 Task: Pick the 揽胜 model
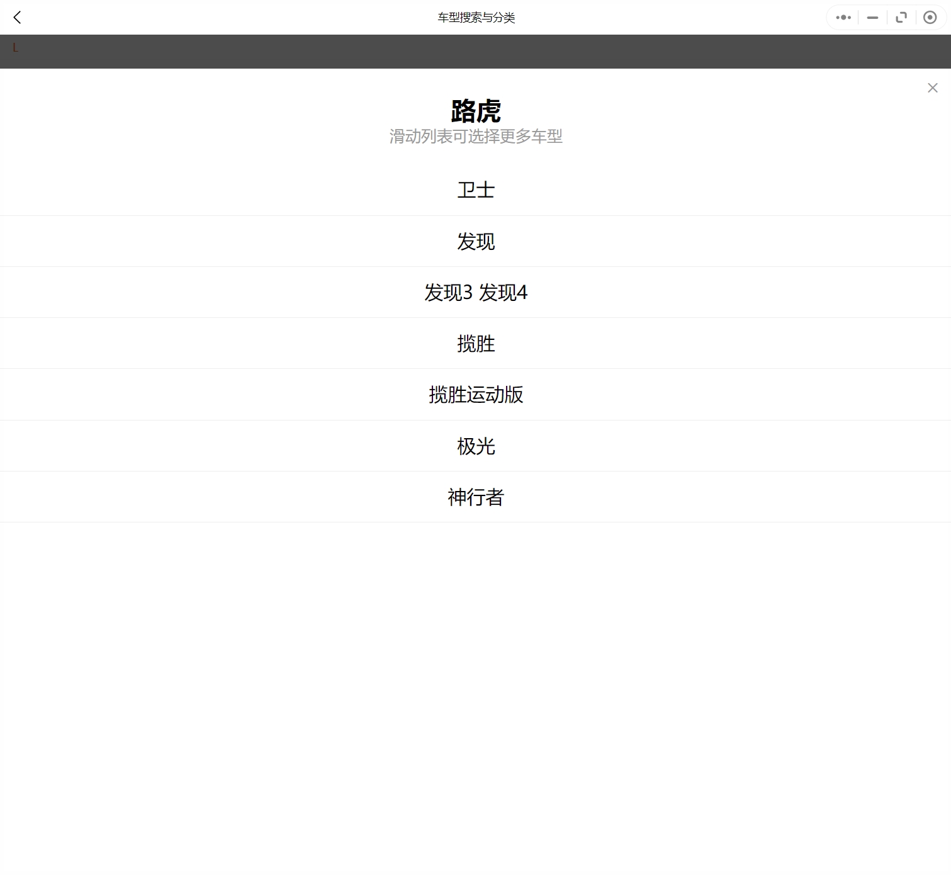(x=476, y=344)
